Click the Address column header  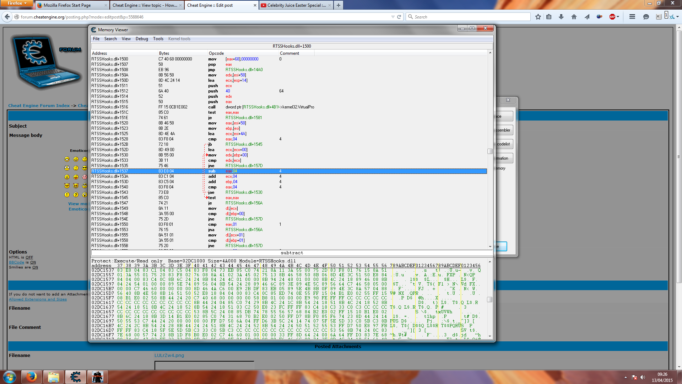click(x=124, y=53)
